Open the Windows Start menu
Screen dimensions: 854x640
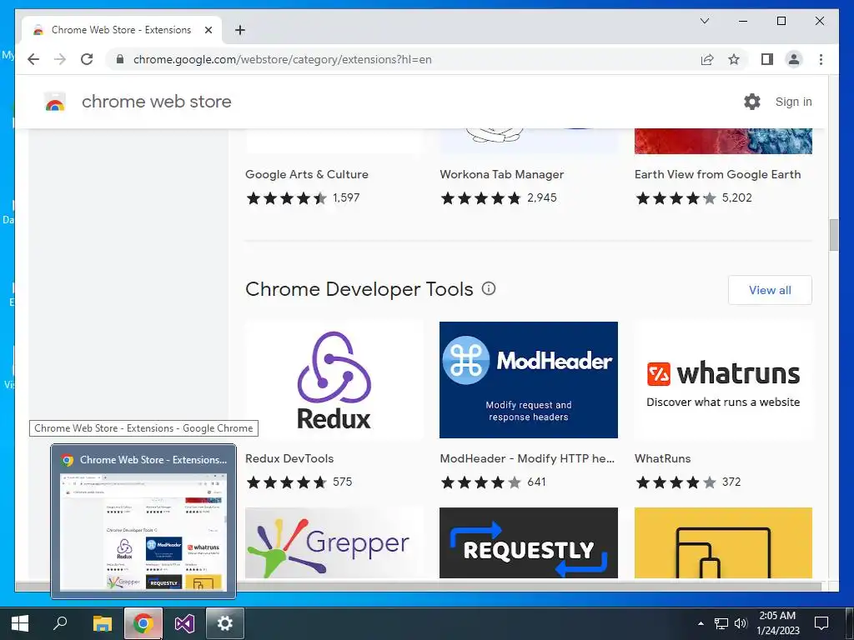click(x=20, y=623)
